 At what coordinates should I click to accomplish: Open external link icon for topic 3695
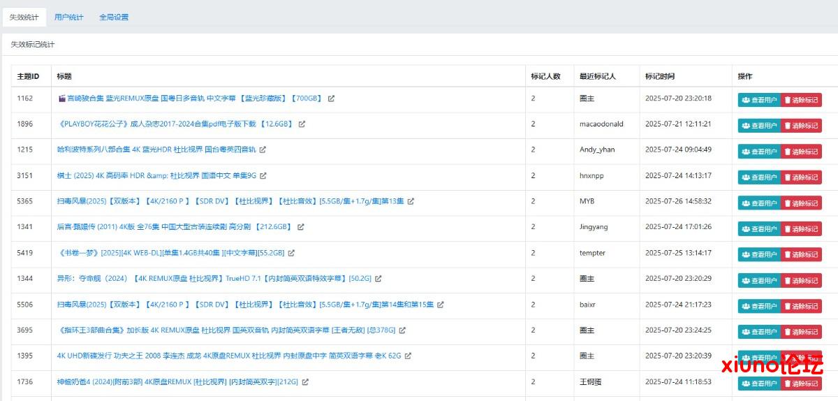[x=402, y=330]
